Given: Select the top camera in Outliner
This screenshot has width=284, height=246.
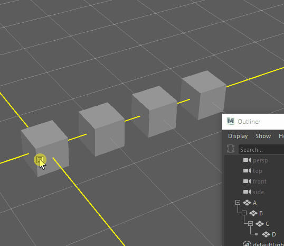Looking at the screenshot, I should coord(258,171).
